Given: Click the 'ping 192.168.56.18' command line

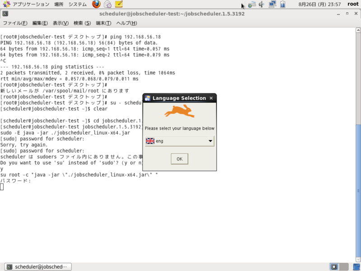Looking at the screenshot, I should pyautogui.click(x=81, y=37).
